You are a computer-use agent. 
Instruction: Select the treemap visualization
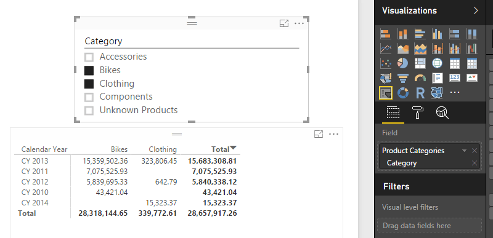[420, 63]
